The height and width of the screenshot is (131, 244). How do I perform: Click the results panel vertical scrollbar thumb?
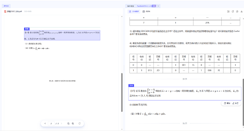coord(243,102)
